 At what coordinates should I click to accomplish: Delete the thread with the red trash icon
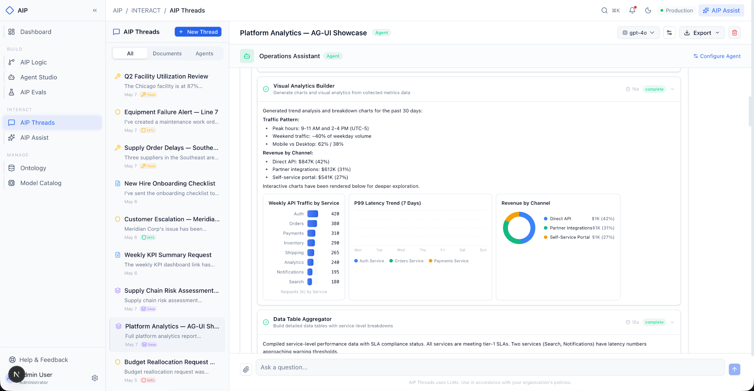[734, 33]
